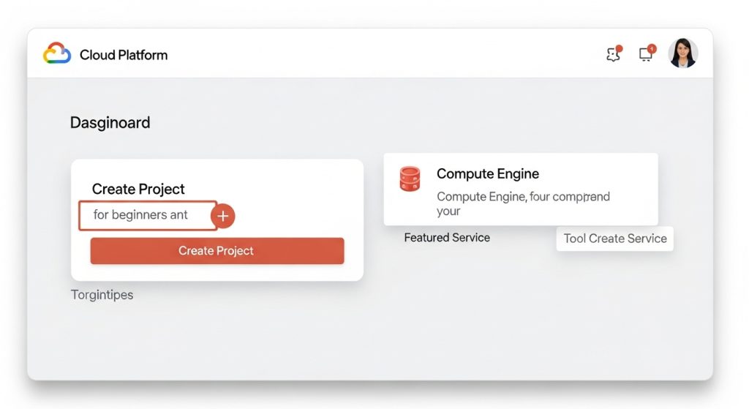Click the Create Project card heading

138,189
